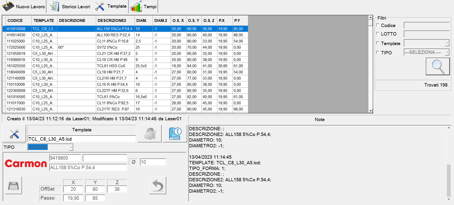Click the OffSet X value field
Image resolution: width=454 pixels, height=205 pixels.
tap(73, 189)
